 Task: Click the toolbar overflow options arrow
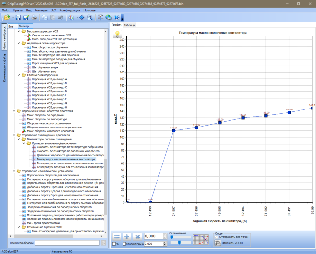pos(123,18)
